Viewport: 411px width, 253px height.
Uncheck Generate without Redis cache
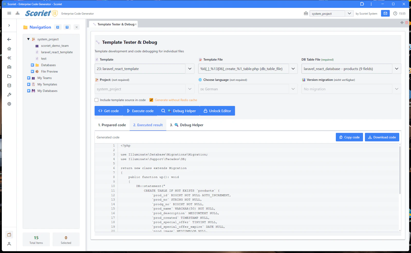[151, 100]
